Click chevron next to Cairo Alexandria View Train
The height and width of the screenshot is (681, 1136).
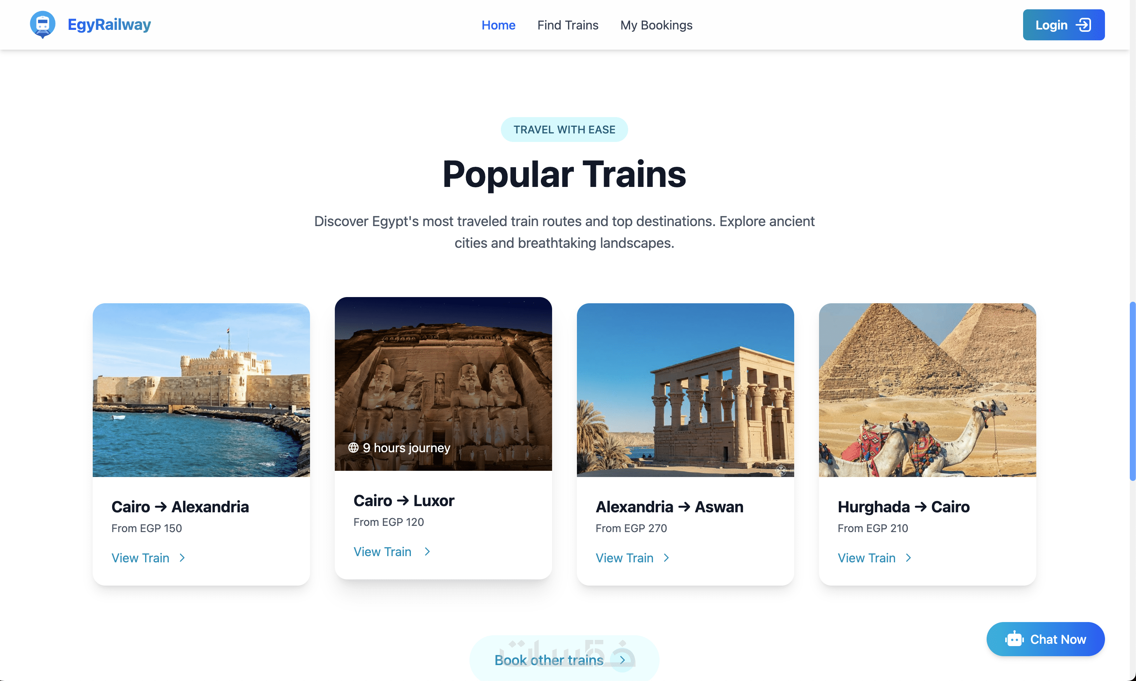(182, 558)
